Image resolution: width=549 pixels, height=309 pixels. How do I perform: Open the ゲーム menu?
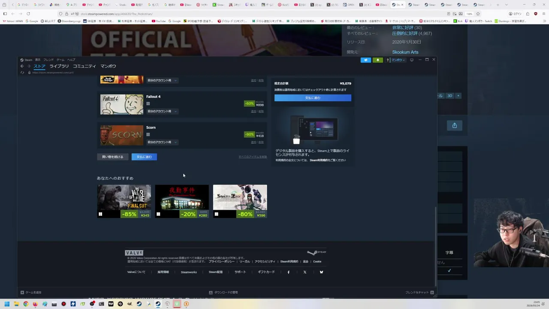click(x=60, y=60)
